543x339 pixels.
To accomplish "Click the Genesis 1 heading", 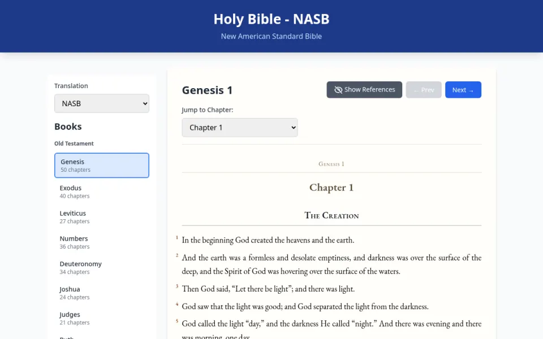I will click(207, 90).
